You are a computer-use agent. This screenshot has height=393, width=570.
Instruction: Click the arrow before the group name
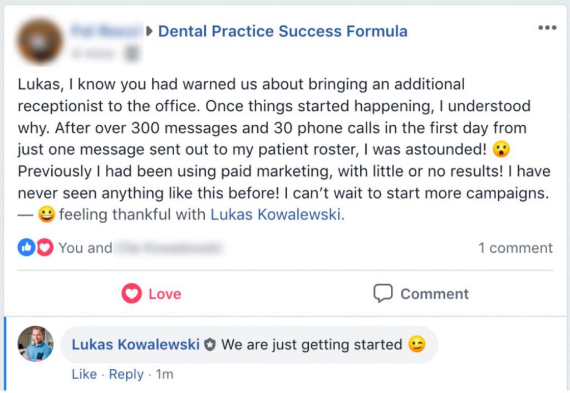tap(149, 31)
